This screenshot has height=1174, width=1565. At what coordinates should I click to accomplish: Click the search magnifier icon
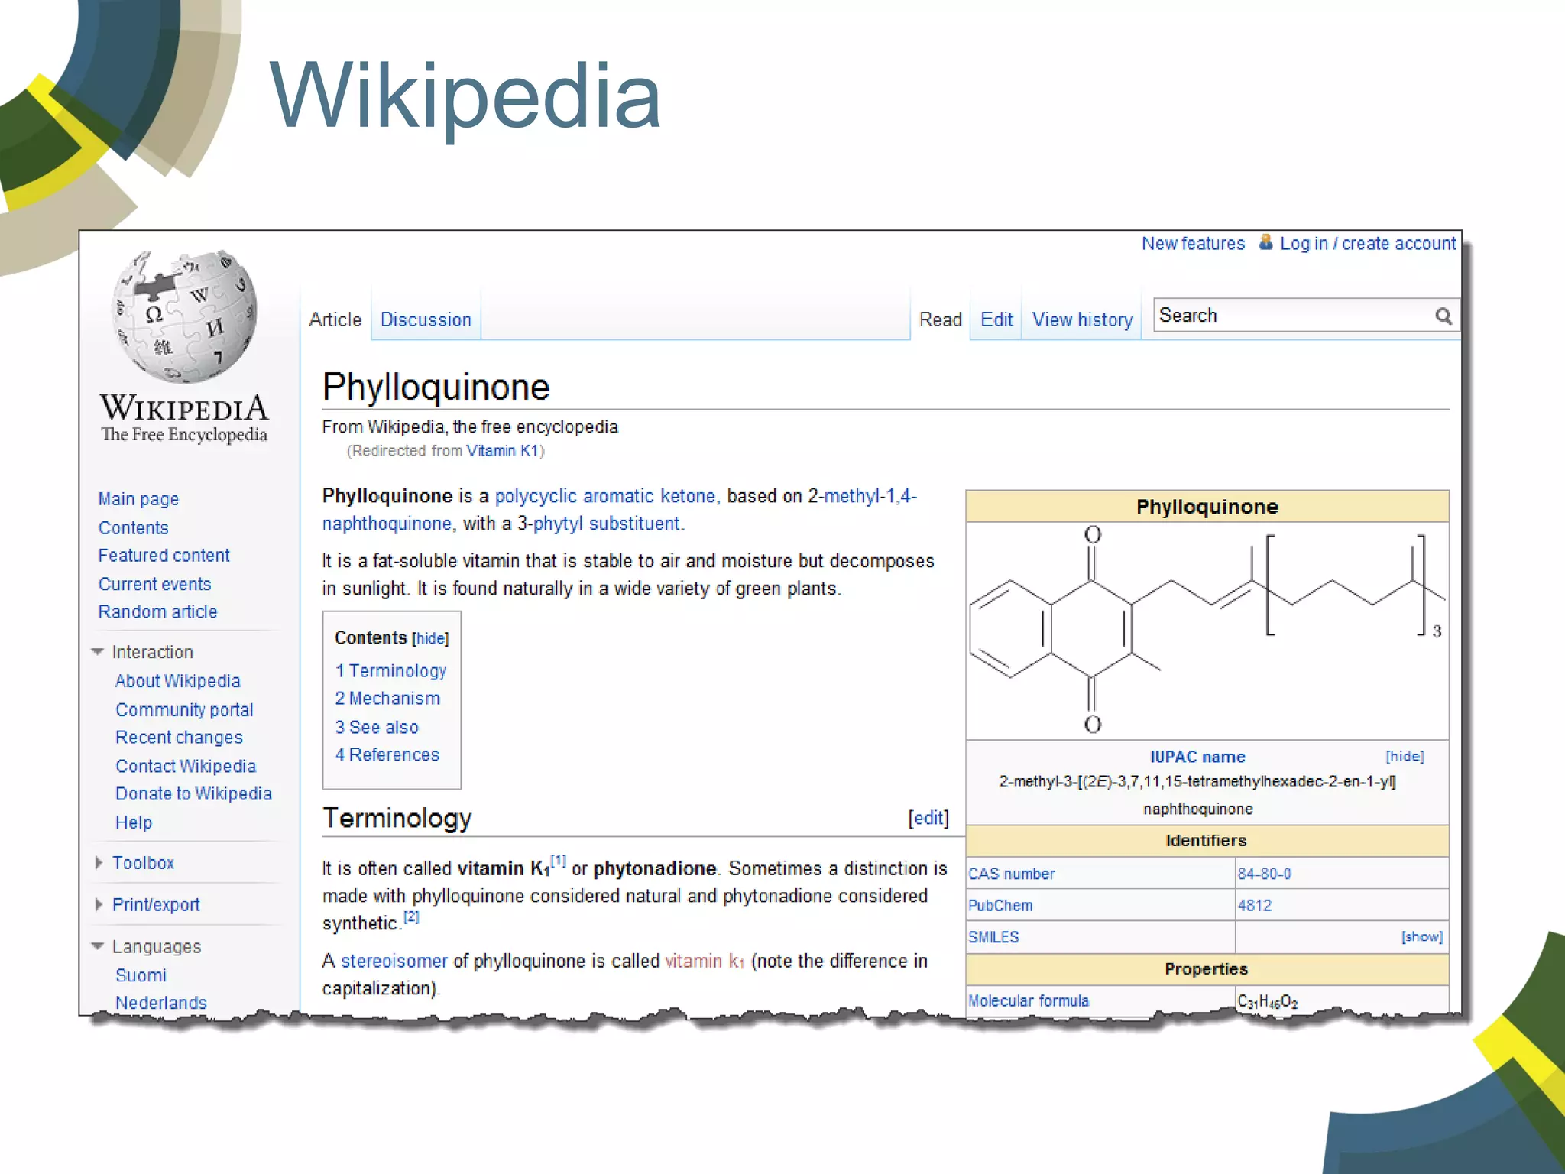[1443, 316]
